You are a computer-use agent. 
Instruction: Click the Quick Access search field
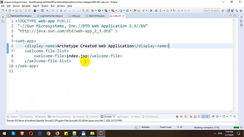(x=211, y=10)
